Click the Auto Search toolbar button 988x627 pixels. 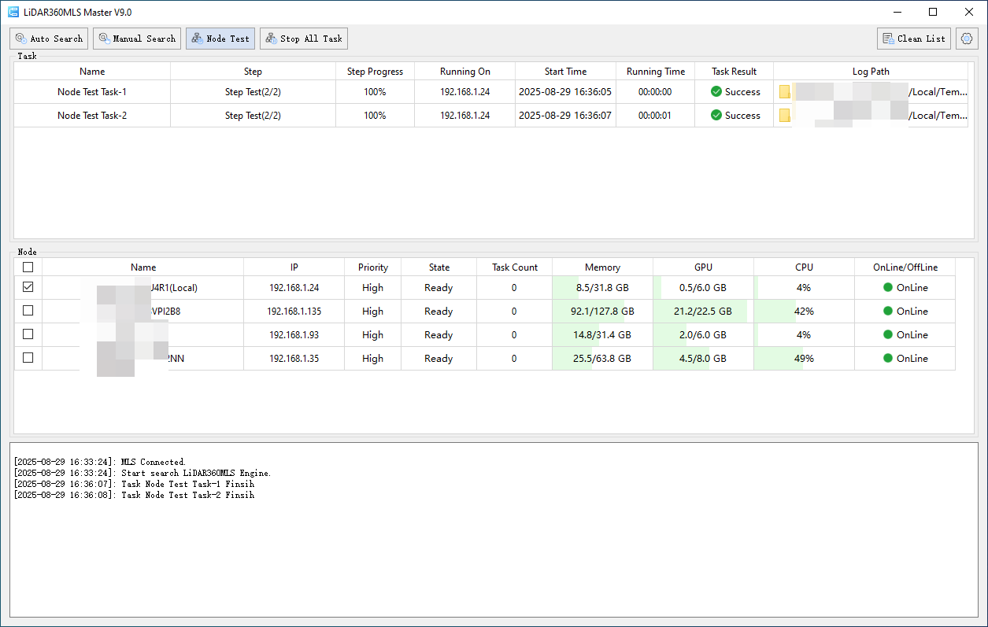click(49, 39)
